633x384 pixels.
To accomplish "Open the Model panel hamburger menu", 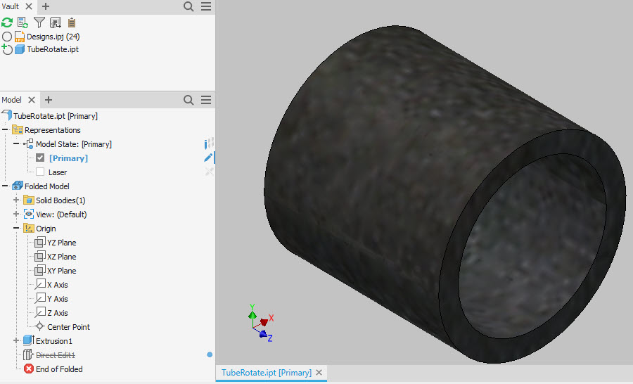I will pyautogui.click(x=206, y=100).
